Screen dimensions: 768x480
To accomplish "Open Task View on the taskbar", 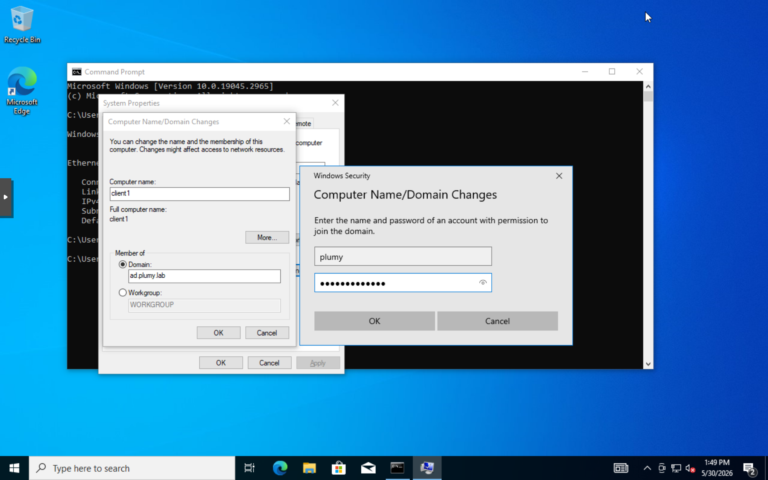I will click(x=249, y=468).
